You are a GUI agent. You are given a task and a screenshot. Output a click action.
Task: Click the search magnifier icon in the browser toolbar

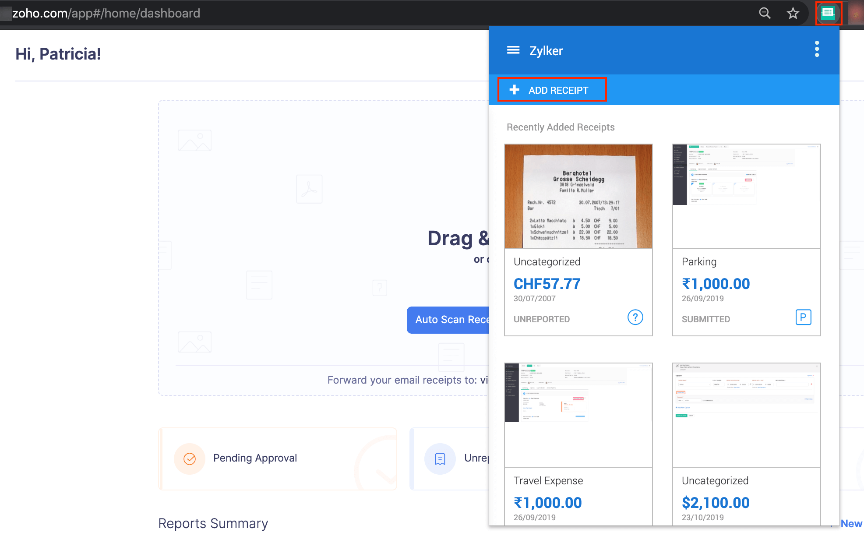tap(765, 13)
